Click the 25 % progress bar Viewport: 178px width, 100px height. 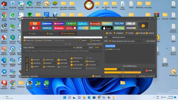[x=122, y=69]
